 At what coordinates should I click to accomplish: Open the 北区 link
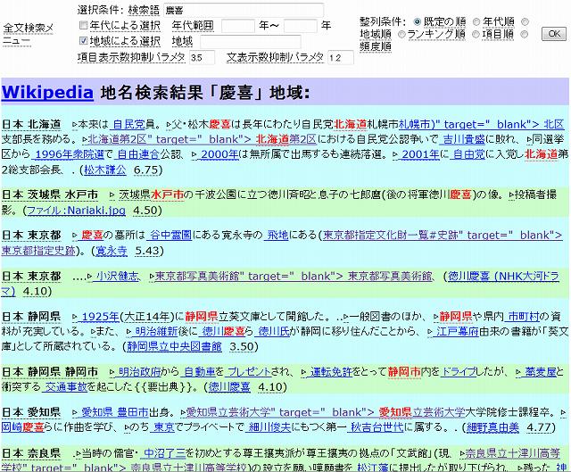pyautogui.click(x=553, y=125)
